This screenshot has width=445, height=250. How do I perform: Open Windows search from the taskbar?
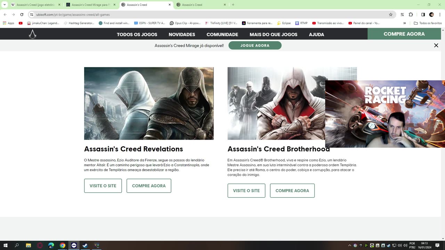(x=17, y=245)
